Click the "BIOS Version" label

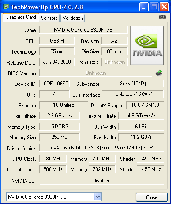(22, 73)
